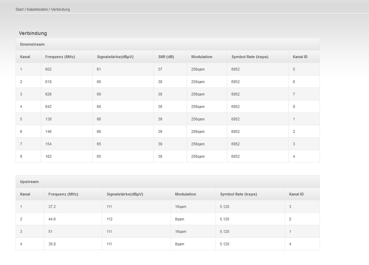Select downstream frequency value 162
The image size is (369, 265).
[x=48, y=156]
